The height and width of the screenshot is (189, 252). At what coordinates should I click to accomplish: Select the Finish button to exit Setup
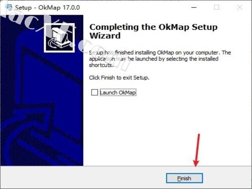pyautogui.click(x=184, y=178)
